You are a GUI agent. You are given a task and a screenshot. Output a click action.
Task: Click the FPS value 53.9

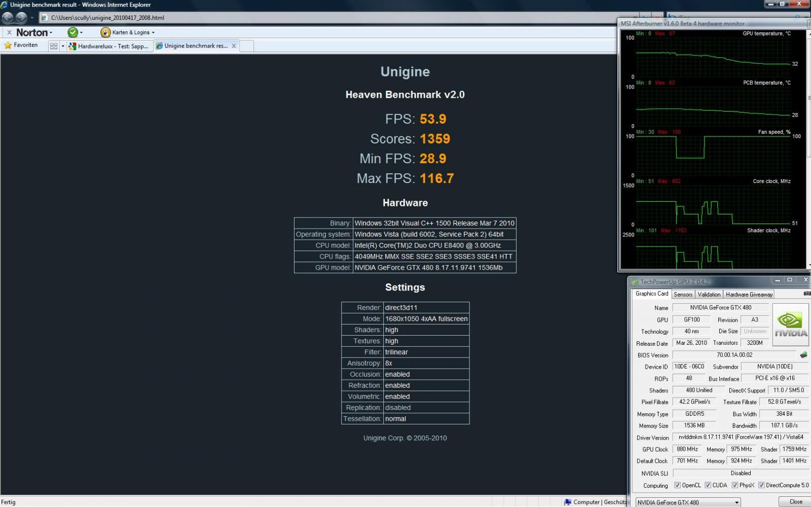pyautogui.click(x=433, y=119)
